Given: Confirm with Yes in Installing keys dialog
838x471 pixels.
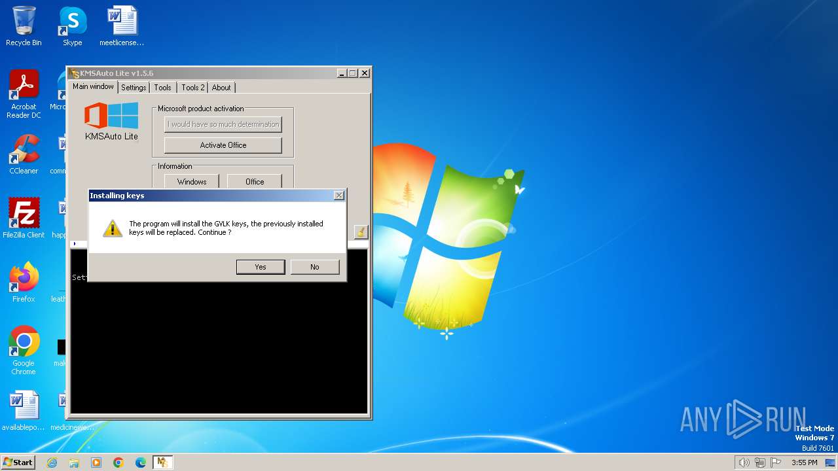Looking at the screenshot, I should pyautogui.click(x=261, y=267).
